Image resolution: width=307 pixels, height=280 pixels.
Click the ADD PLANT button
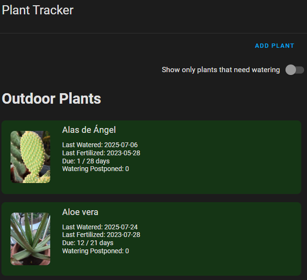274,46
